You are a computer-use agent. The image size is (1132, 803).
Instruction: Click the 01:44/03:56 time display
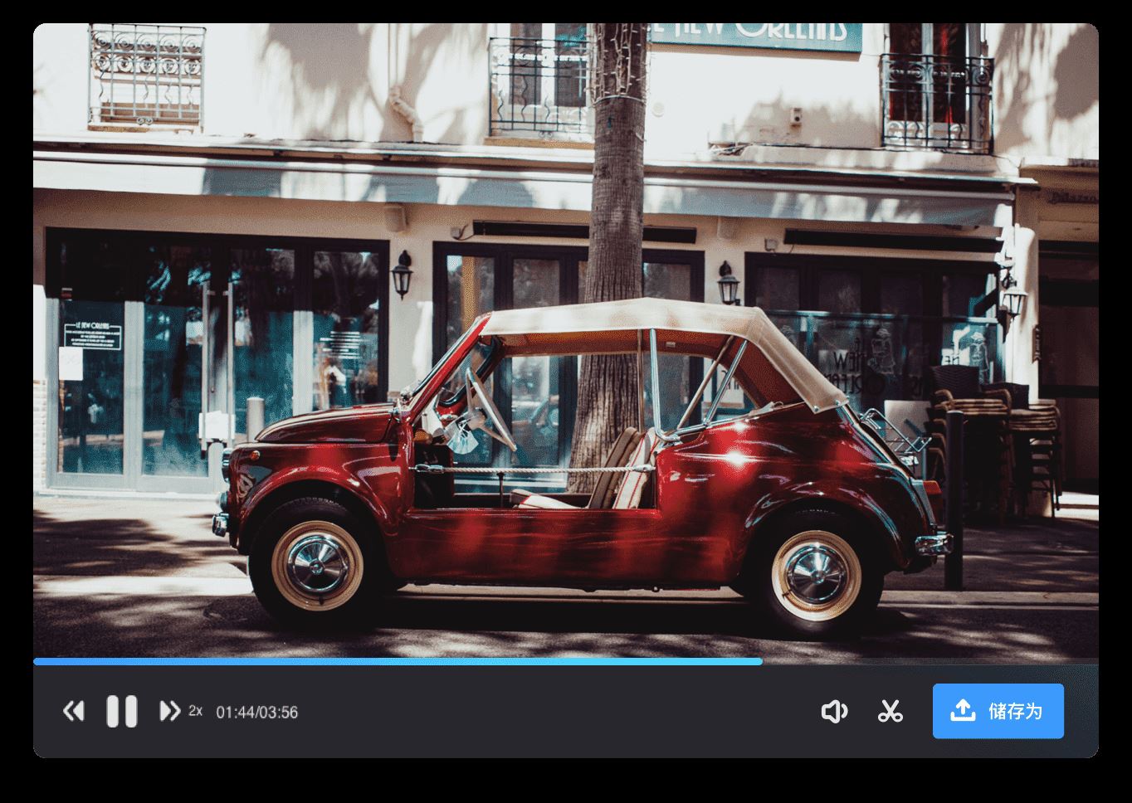pyautogui.click(x=257, y=712)
